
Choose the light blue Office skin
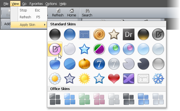point(70,99)
